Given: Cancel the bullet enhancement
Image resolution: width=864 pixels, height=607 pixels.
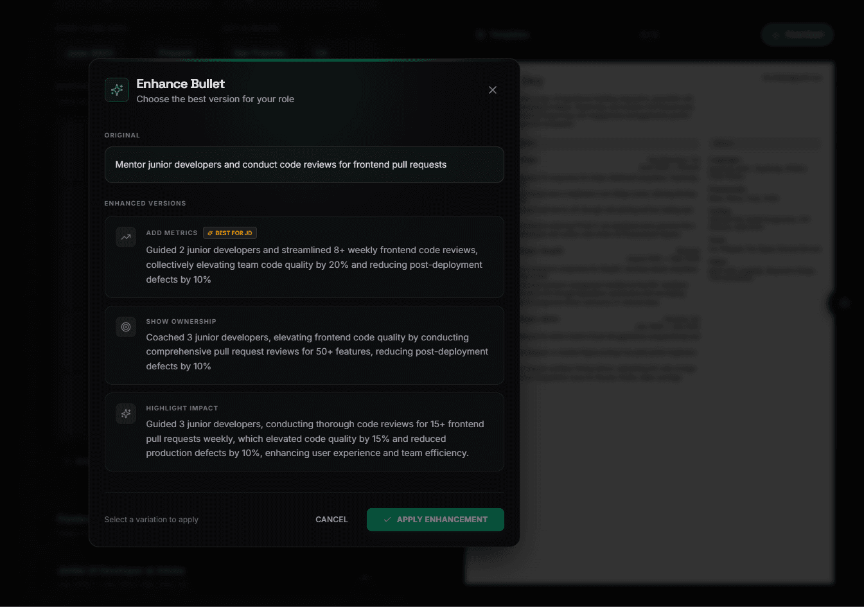Looking at the screenshot, I should (x=331, y=519).
